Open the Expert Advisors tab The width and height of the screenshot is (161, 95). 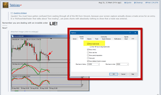coord(106,39)
